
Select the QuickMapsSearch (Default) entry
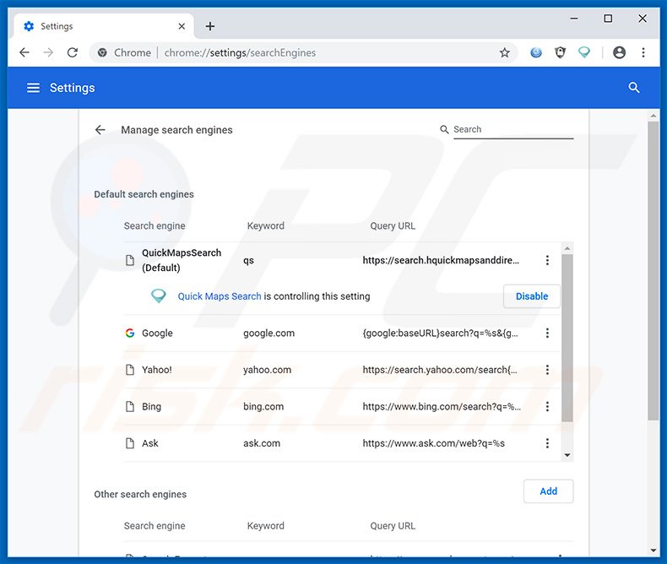click(x=182, y=260)
